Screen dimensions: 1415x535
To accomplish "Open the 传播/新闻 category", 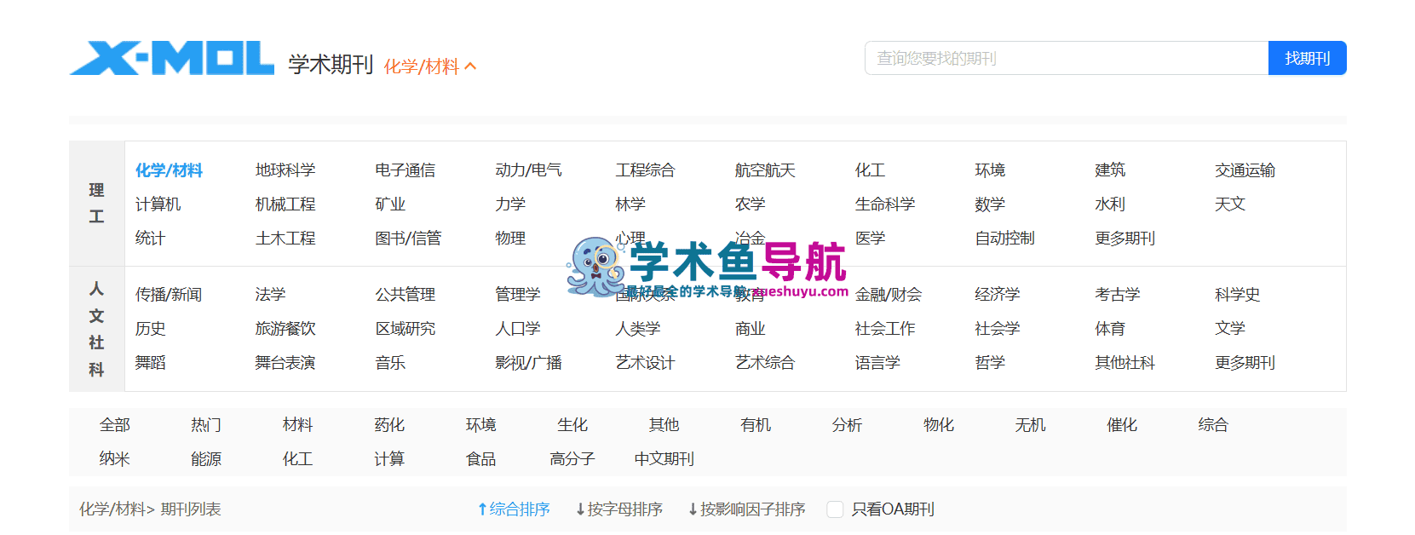I will pyautogui.click(x=168, y=295).
